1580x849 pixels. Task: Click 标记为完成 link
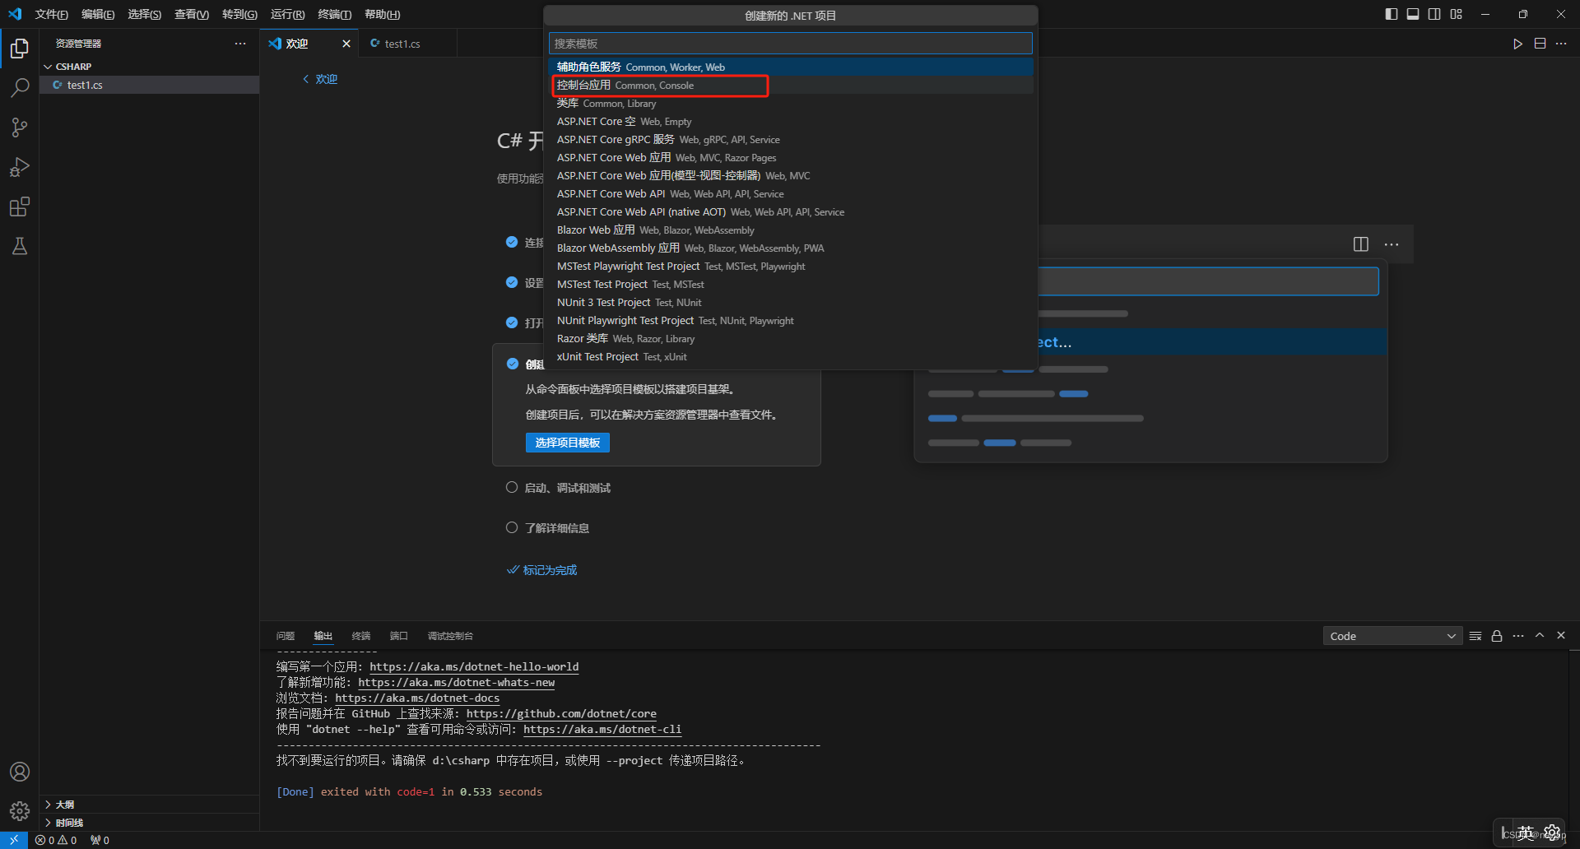point(542,570)
